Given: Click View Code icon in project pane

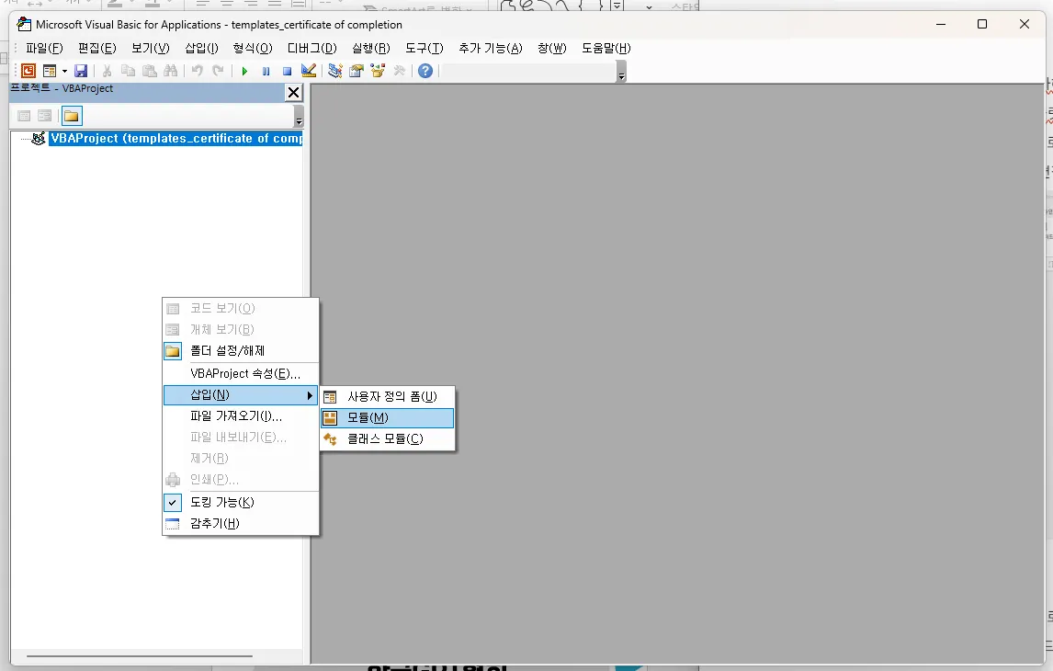Looking at the screenshot, I should click(x=24, y=116).
